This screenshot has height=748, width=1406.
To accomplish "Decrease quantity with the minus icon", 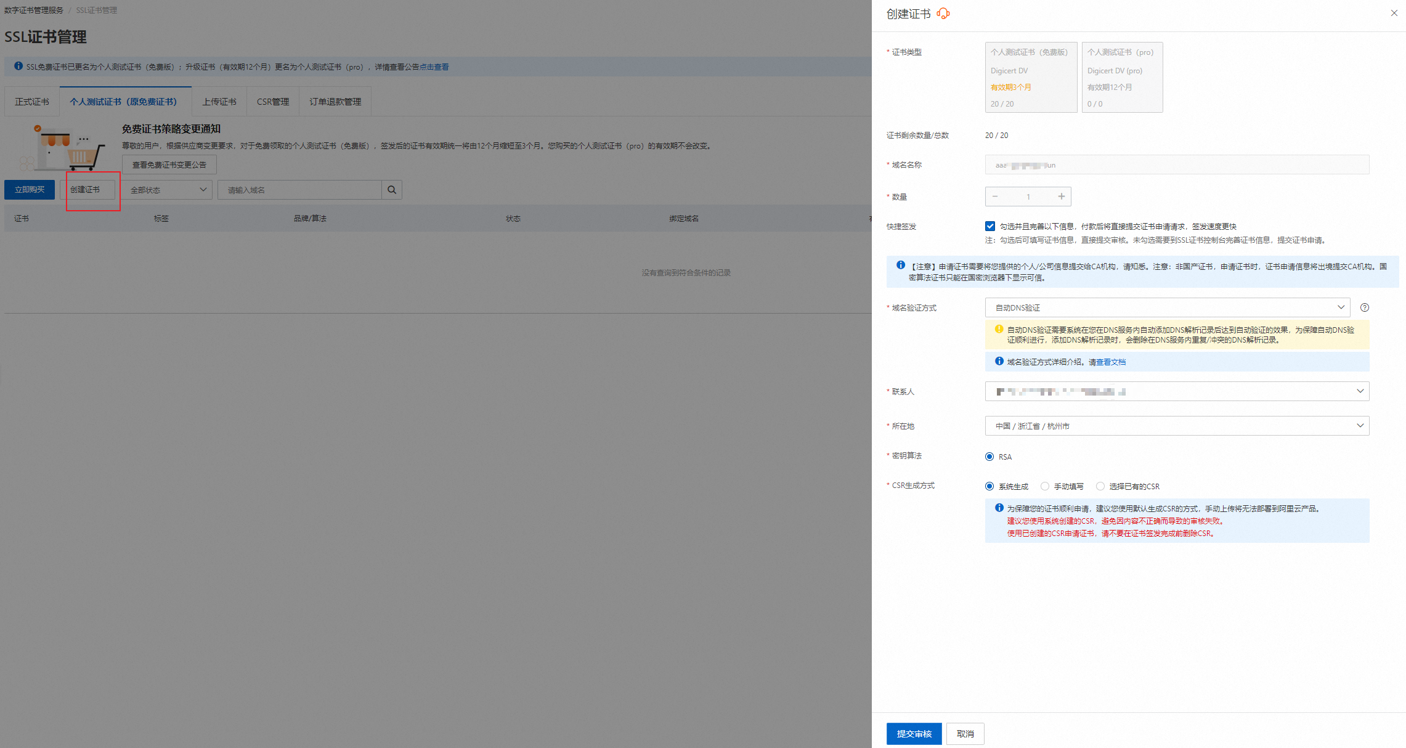I will (995, 197).
